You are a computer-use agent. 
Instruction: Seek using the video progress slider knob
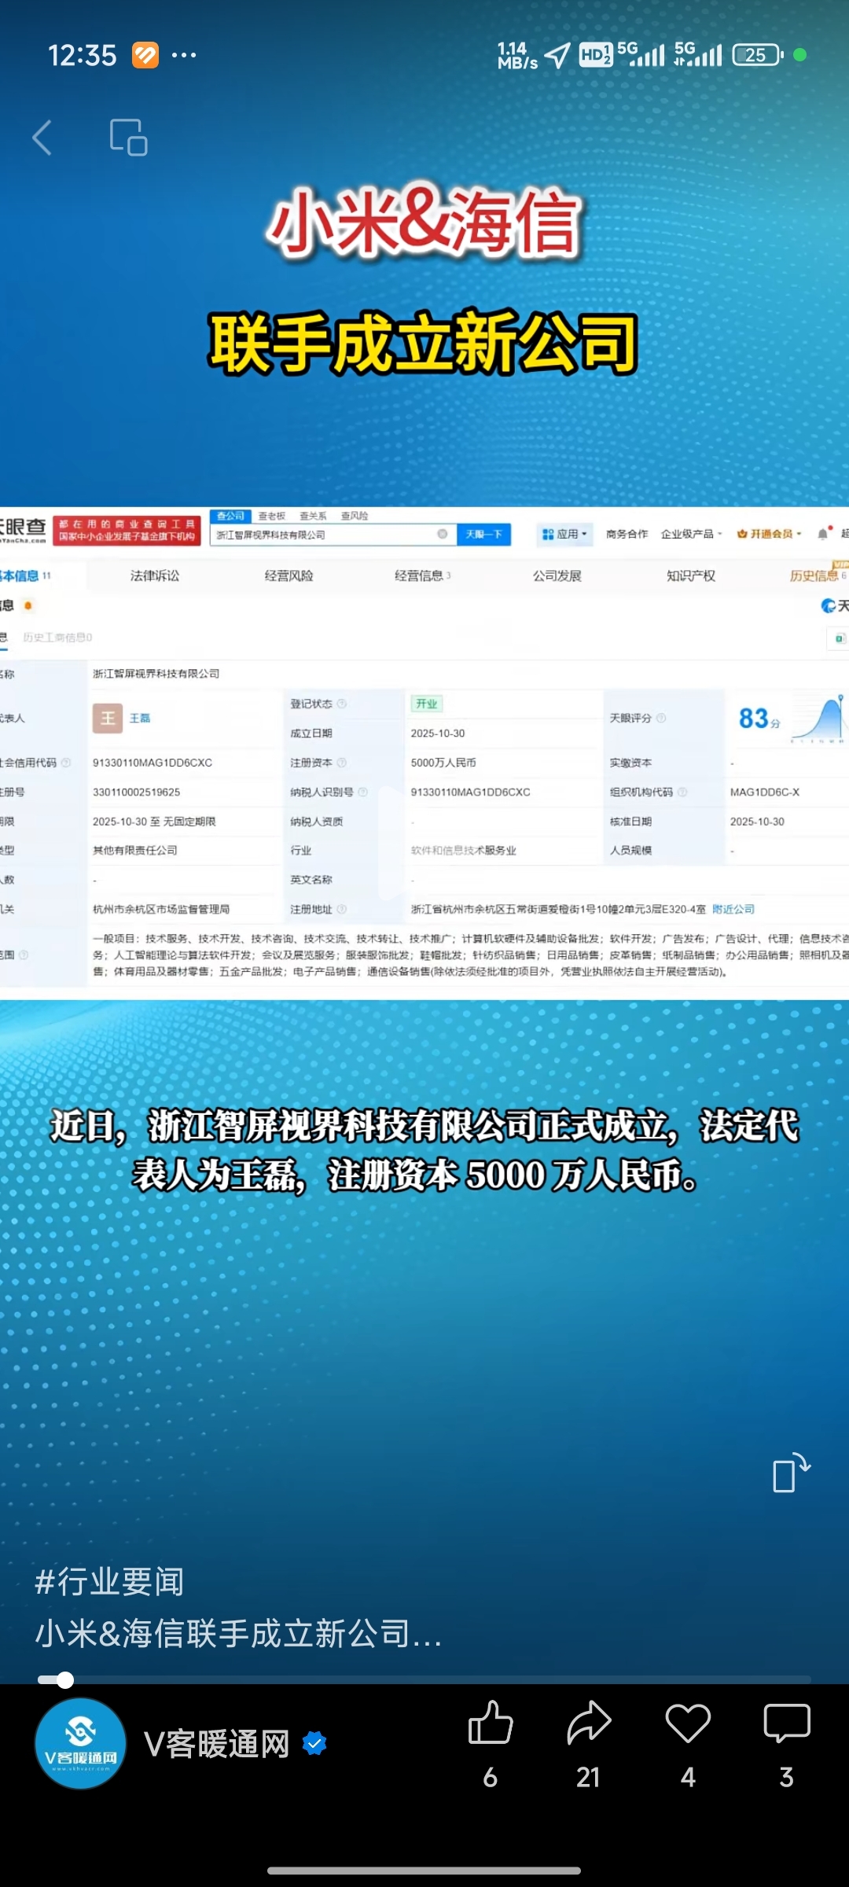[x=65, y=1680]
